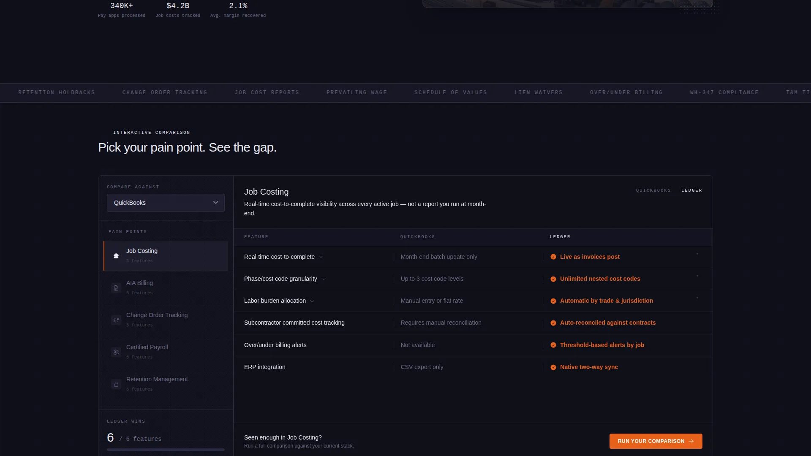Screen dimensions: 811x456
Task: Click the Feature column header
Action: pyautogui.click(x=256, y=237)
